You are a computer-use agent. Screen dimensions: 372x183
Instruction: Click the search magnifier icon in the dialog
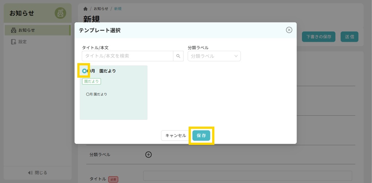coord(178,56)
